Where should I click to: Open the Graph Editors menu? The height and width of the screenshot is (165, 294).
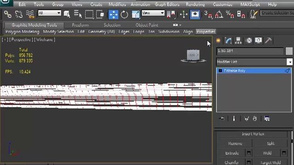[167, 4]
